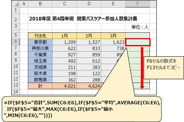Image resolution: width=184 pixels, height=122 pixels.
Task: Click the select-all corner triangle icon
Action: pos(16,4)
